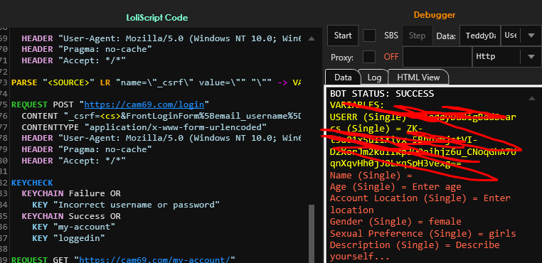Enable the Proxy checkbox
The image size is (542, 263).
coord(369,57)
